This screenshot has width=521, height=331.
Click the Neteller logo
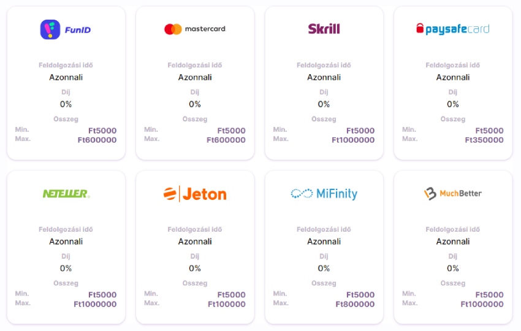(66, 194)
